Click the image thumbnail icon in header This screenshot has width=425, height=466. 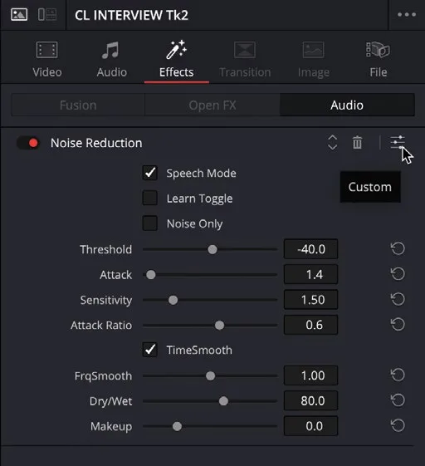click(19, 14)
